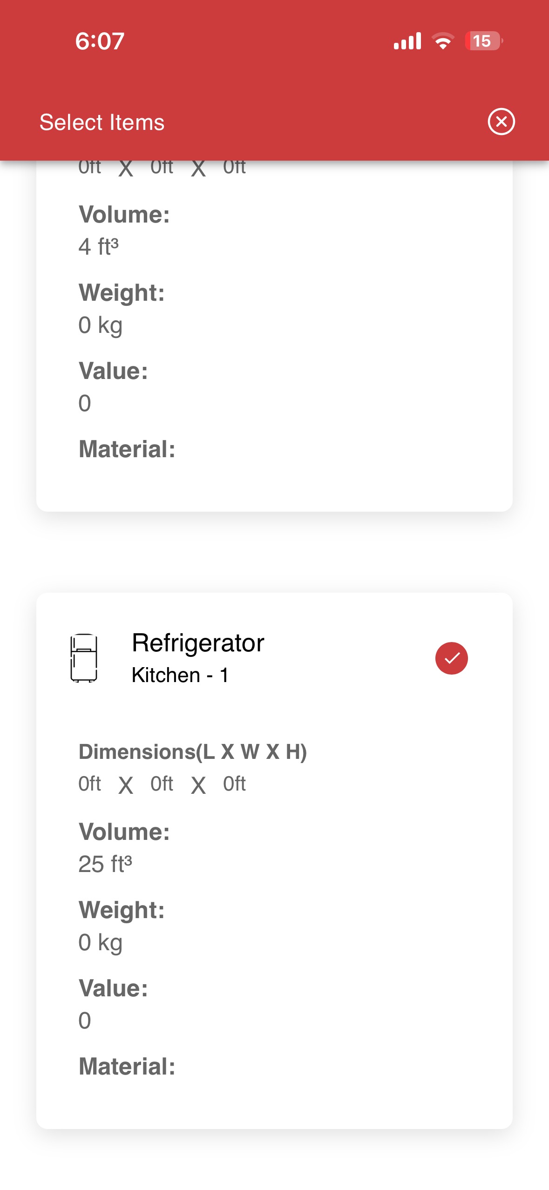
Task: Select the 4 ft³ volume value
Action: pos(98,246)
